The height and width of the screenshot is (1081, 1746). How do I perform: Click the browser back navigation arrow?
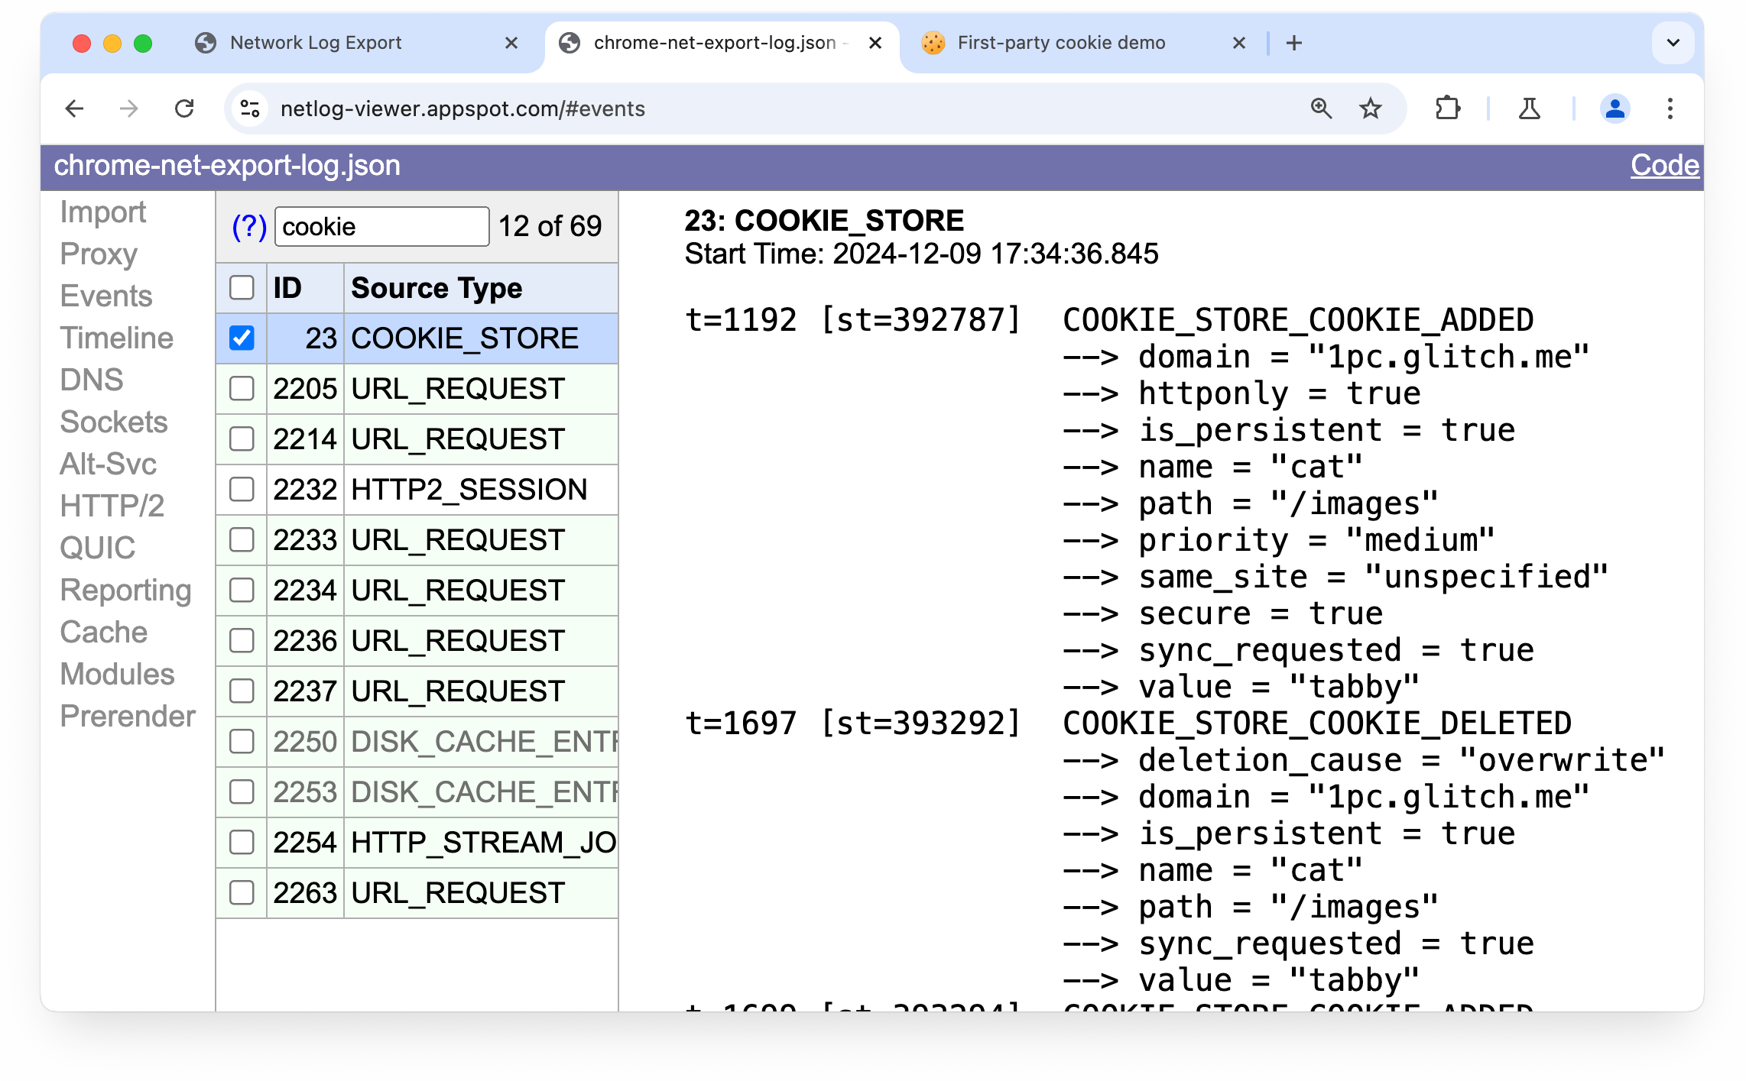tap(73, 108)
